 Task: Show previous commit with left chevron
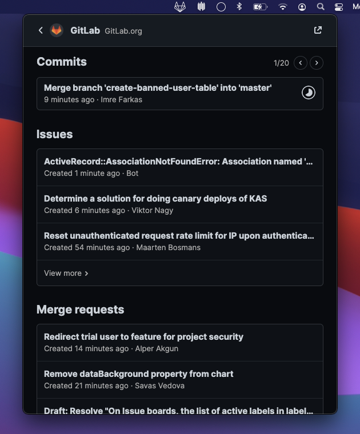point(301,63)
